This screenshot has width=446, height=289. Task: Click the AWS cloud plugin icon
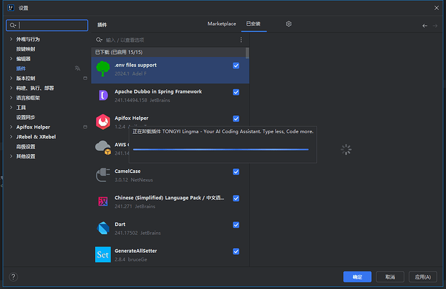click(103, 147)
